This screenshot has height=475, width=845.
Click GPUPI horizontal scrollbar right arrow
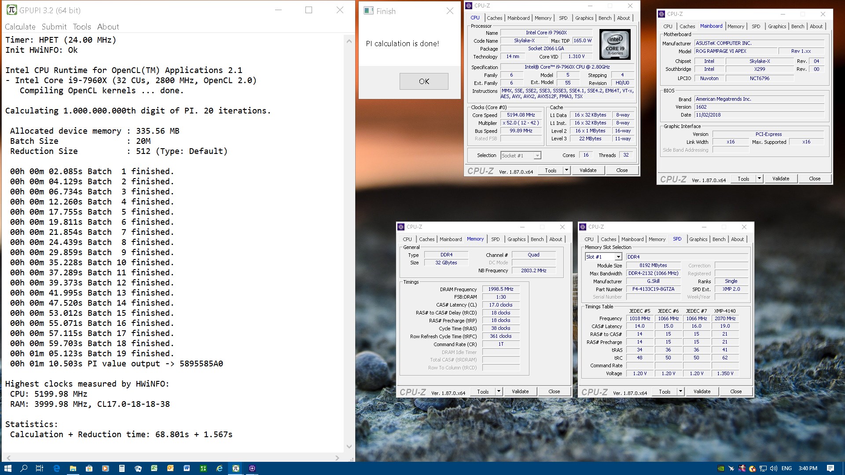(x=337, y=458)
